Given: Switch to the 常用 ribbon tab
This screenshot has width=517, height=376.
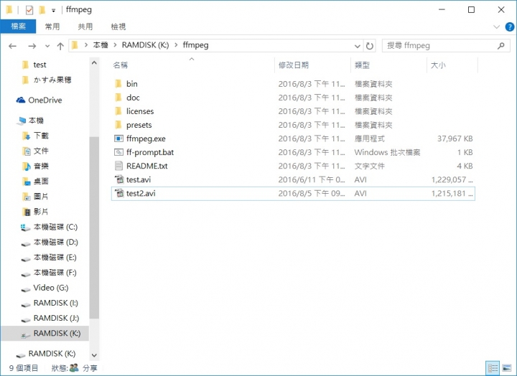Looking at the screenshot, I should [52, 27].
